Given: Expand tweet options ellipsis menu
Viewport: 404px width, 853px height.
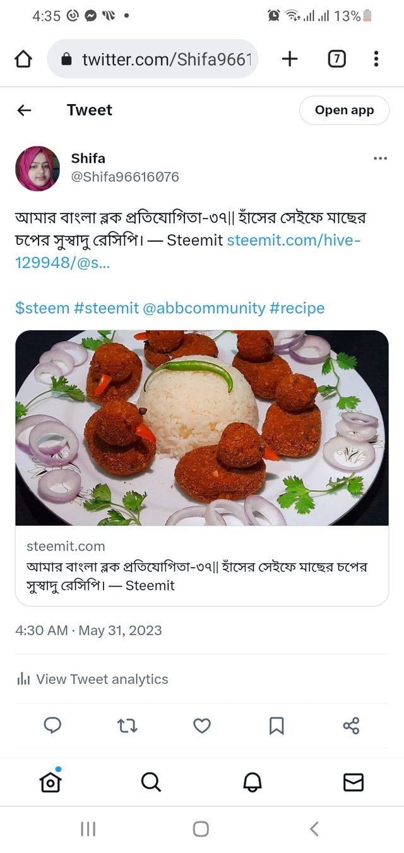Looking at the screenshot, I should tap(380, 158).
